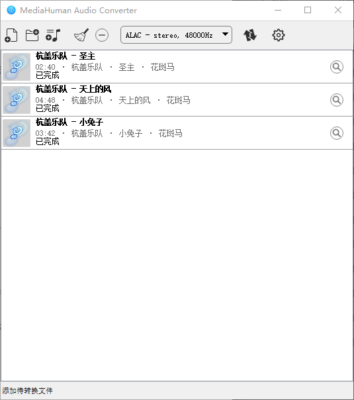Click 已完成 status under 圣主
The width and height of the screenshot is (354, 400).
coord(48,75)
